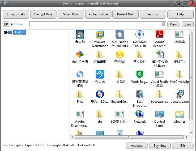Select the 金山打字通 icon
Image resolution: width=196 pixels, height=151 pixels.
click(x=80, y=54)
